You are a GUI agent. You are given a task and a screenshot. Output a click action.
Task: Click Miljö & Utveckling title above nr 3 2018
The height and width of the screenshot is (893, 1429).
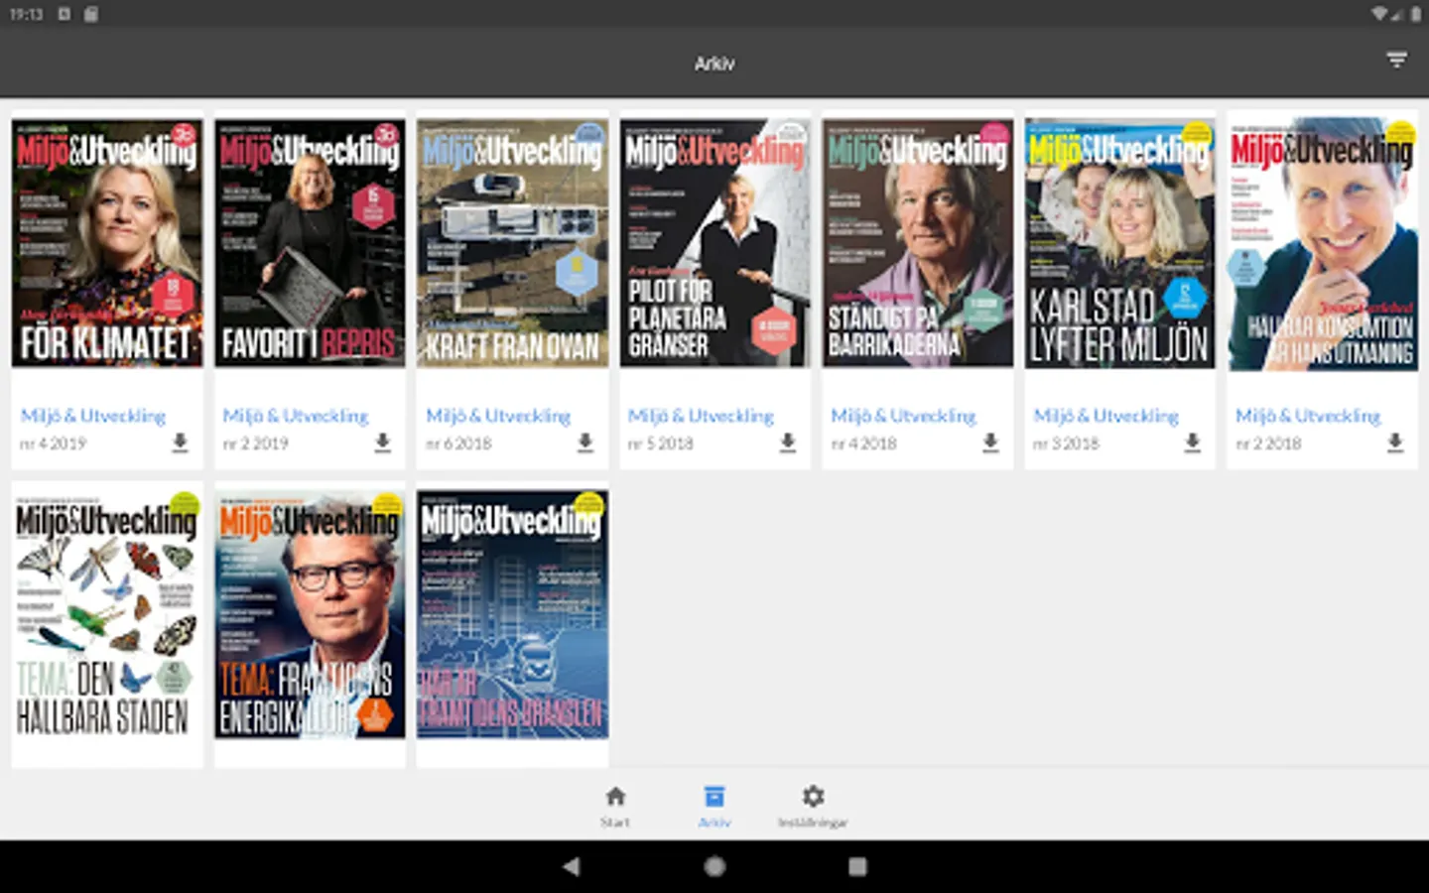tap(1105, 416)
